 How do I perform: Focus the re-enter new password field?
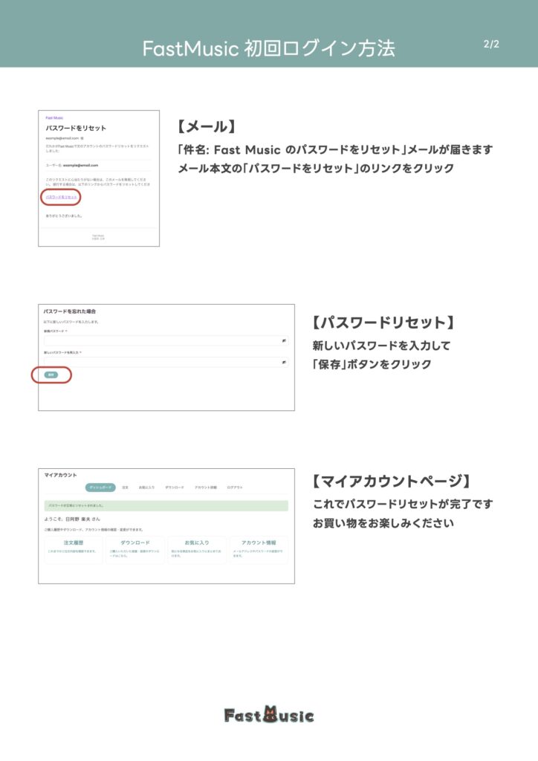click(160, 362)
